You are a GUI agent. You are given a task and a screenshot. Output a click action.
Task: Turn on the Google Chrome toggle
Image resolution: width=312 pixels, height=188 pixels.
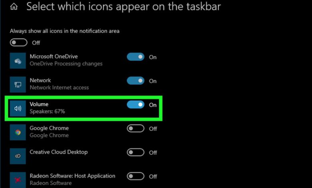[136, 128]
